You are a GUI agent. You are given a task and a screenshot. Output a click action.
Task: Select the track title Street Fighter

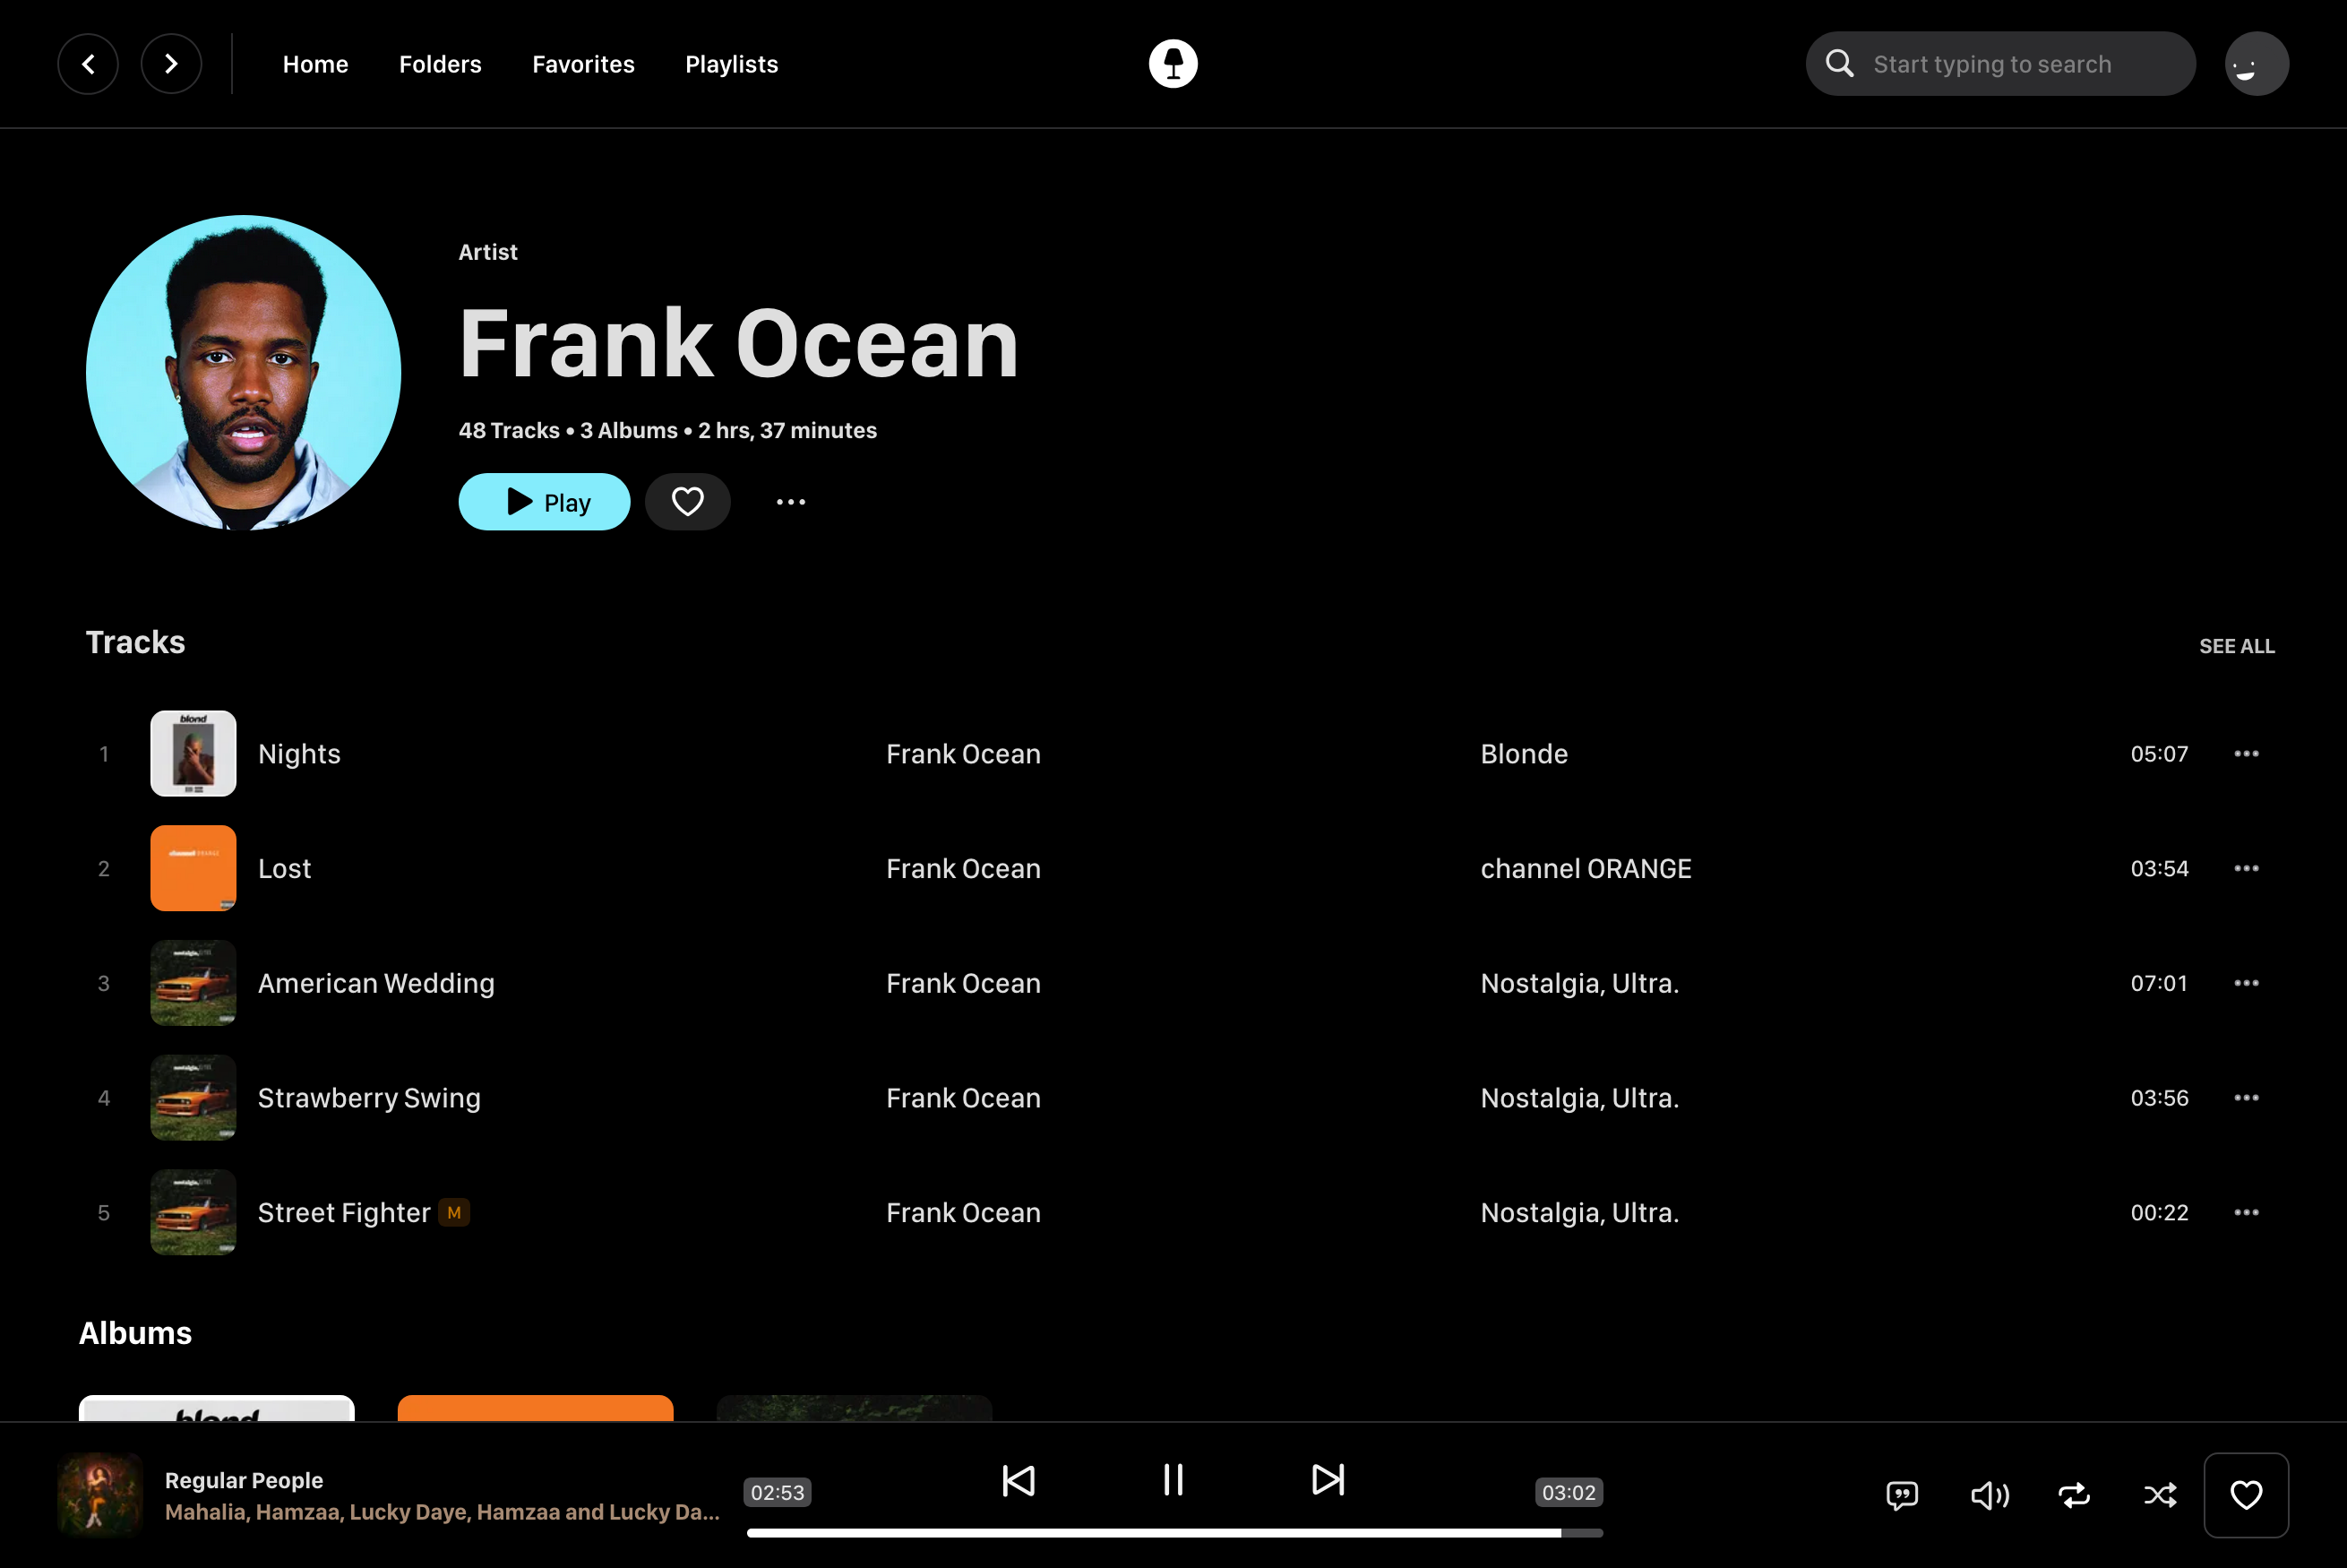tap(345, 1213)
